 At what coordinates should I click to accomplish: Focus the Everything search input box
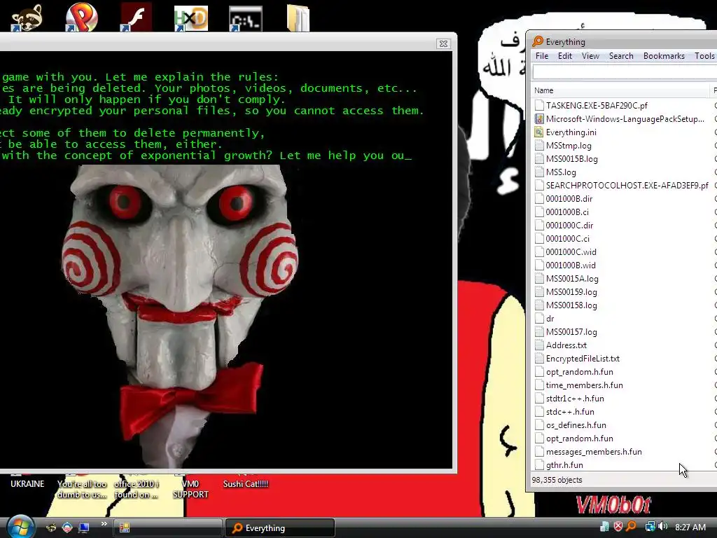pos(625,72)
